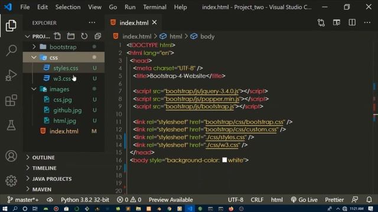Open Explorer views and more actions menu
The image size is (378, 212).
(x=92, y=22)
